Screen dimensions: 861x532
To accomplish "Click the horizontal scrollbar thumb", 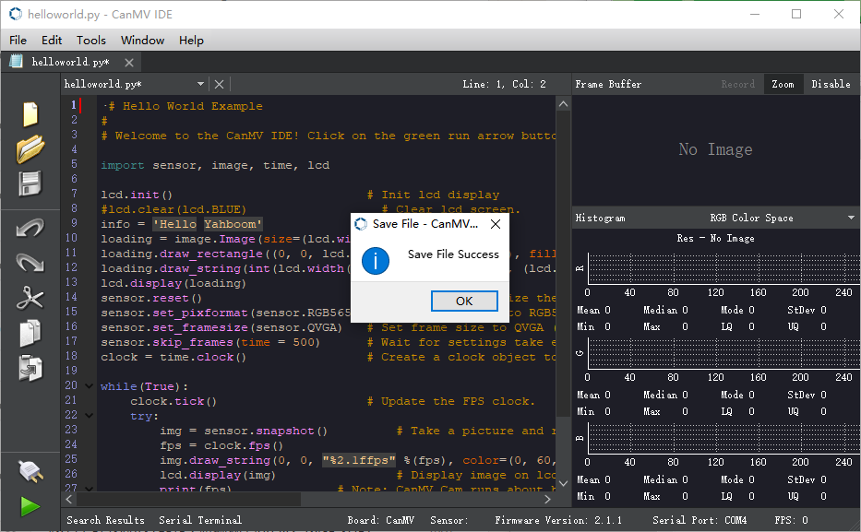I will pos(188,499).
